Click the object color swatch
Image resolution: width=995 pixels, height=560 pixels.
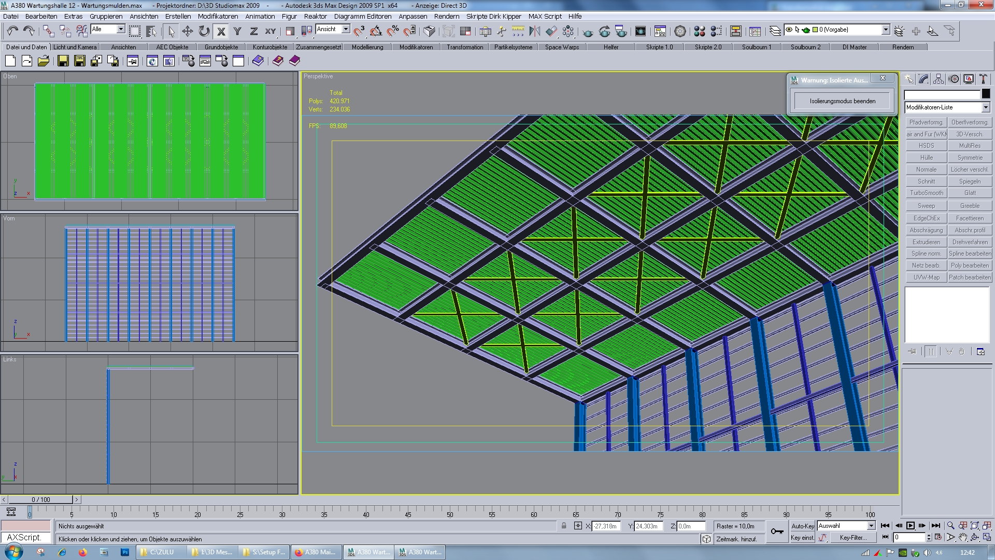986,94
